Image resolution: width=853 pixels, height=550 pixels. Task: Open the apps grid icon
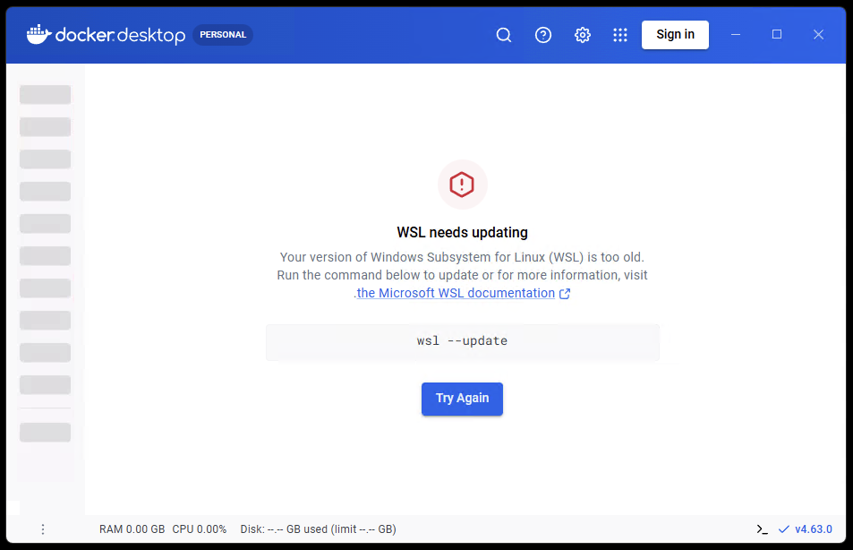620,35
